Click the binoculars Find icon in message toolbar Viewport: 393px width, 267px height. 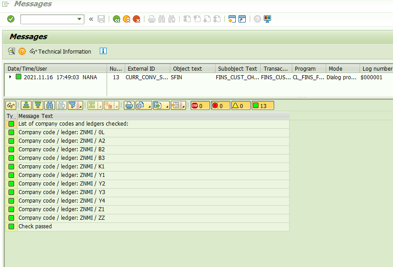click(x=50, y=105)
